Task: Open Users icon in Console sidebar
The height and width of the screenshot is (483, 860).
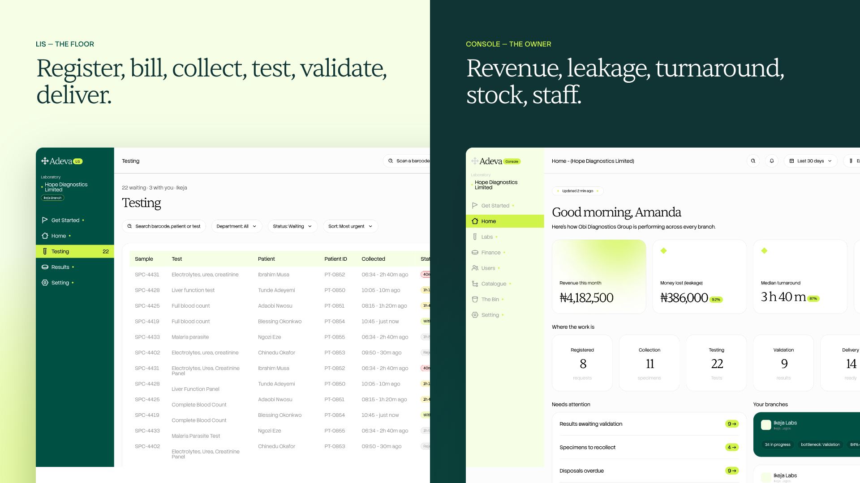Action: [475, 268]
